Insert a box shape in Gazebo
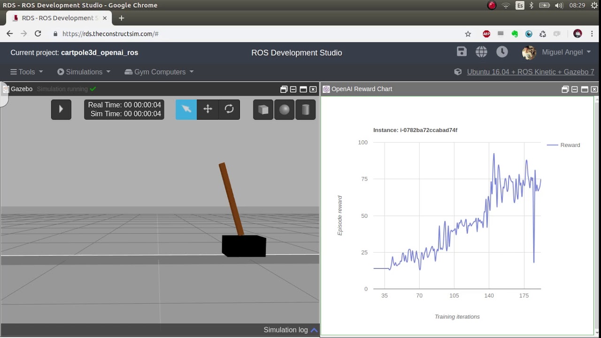Viewport: 601px width, 338px height. (263, 109)
